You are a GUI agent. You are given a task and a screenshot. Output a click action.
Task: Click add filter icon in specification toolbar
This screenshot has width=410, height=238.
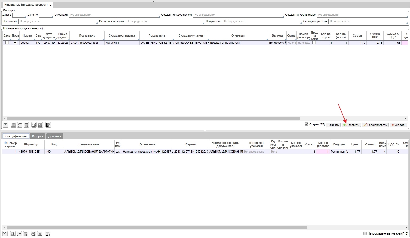(5, 234)
